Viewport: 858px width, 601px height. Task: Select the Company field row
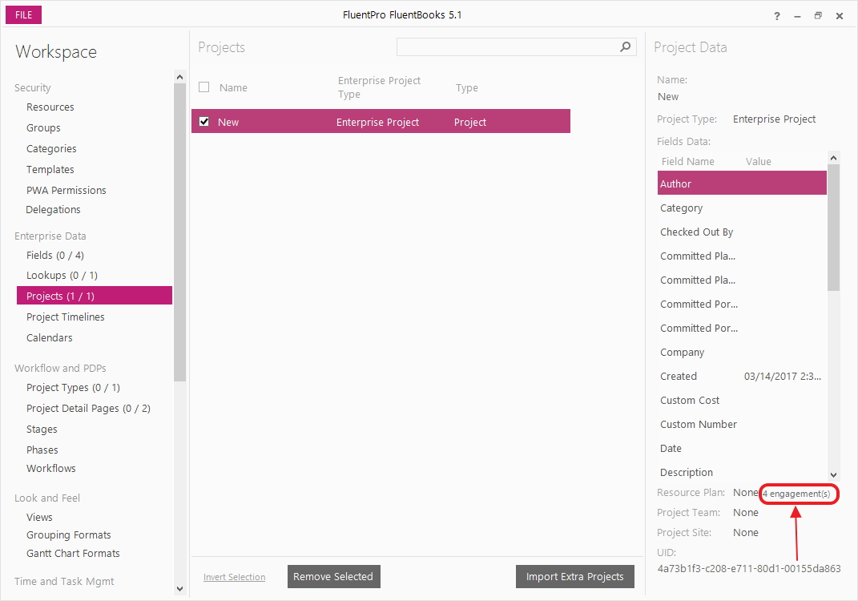742,352
